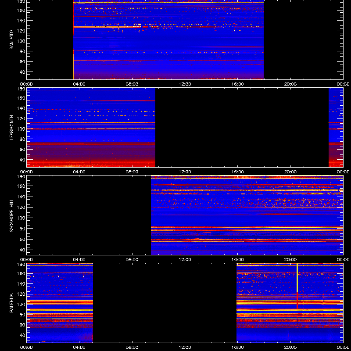The height and width of the screenshot is (351, 351).
Task: Click the 08:00 label under San Vito panel
Action: point(132,84)
